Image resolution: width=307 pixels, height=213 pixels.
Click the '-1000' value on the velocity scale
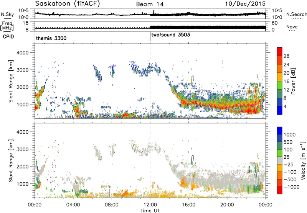291,187
